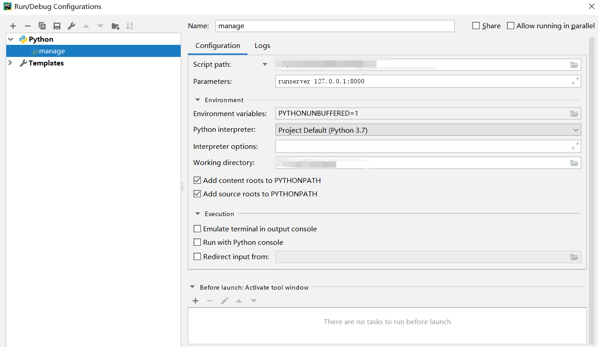This screenshot has height=347, width=598.
Task: Expand the Templates tree node
Action: [x=10, y=63]
